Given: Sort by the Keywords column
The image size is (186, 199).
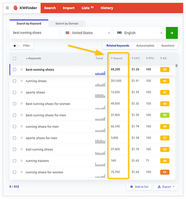Looking at the screenshot, I should pyautogui.click(x=34, y=59).
